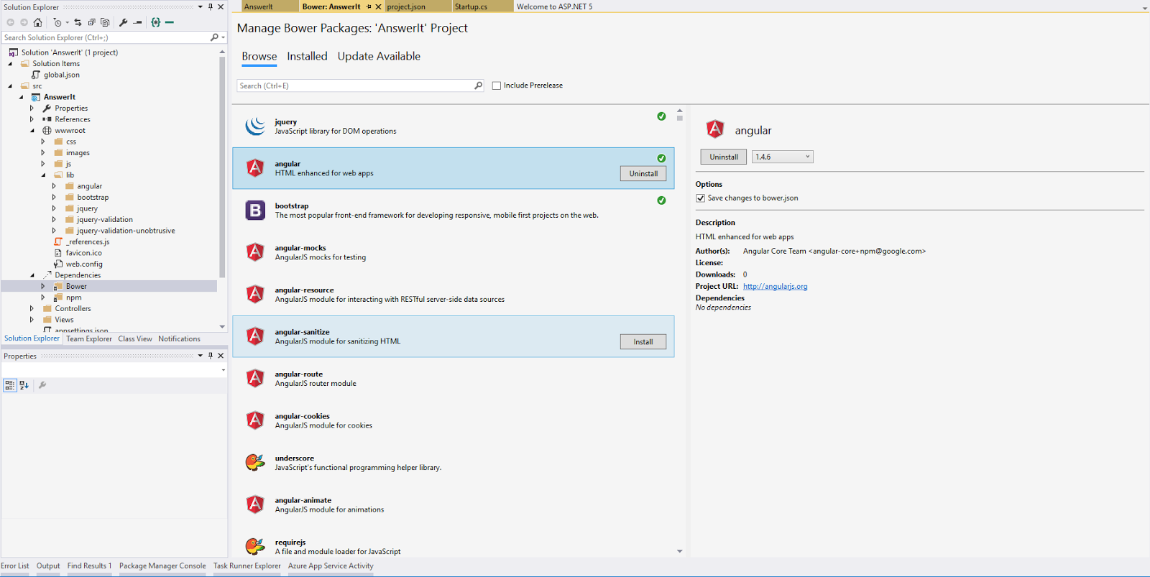Image resolution: width=1150 pixels, height=577 pixels.
Task: Open the Startup.cs document tab
Action: coord(482,6)
